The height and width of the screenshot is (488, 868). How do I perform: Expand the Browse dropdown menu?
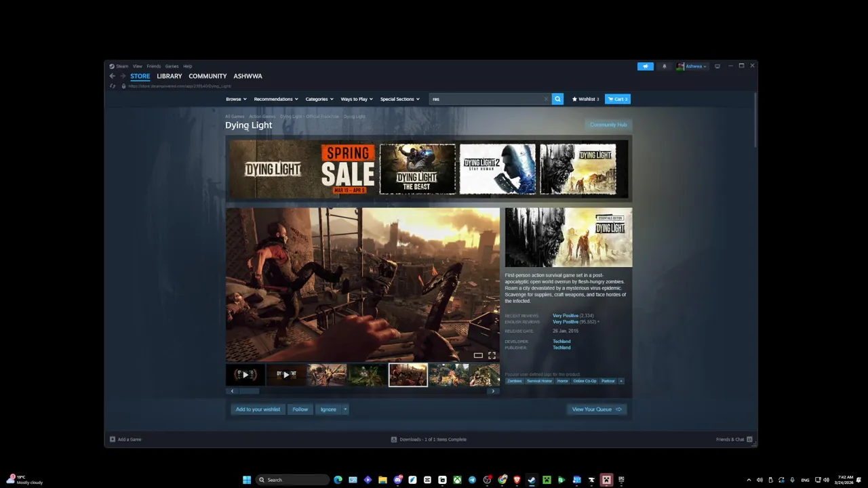pyautogui.click(x=236, y=99)
